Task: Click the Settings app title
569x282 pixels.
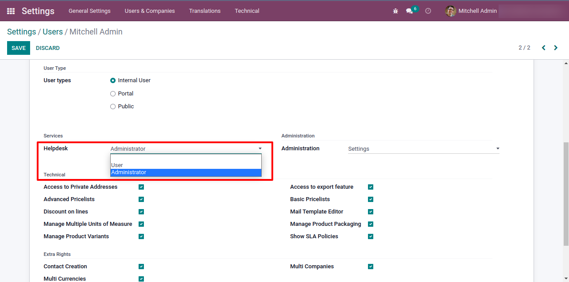Action: tap(38, 11)
